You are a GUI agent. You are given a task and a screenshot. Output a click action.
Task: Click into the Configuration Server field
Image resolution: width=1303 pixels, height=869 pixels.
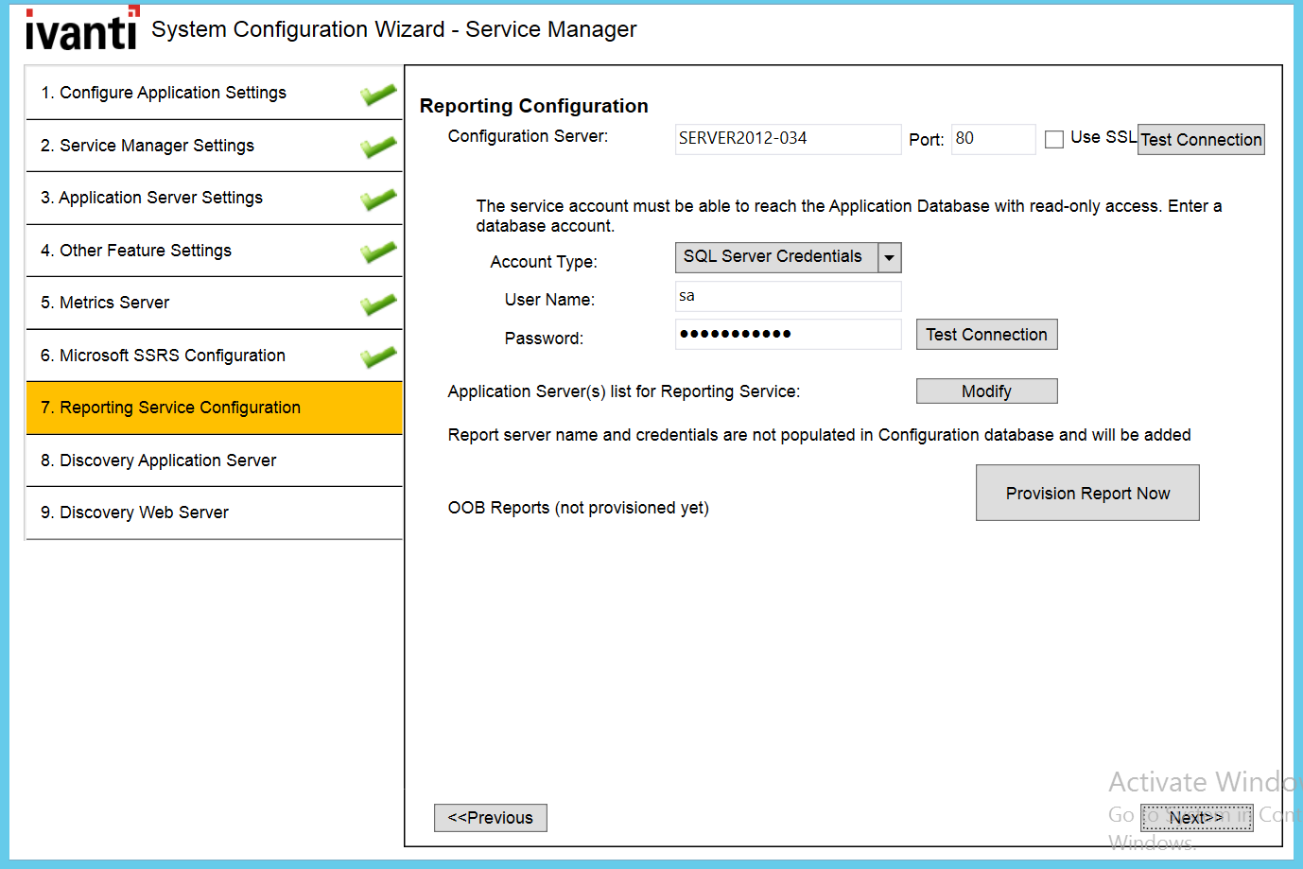pos(787,139)
